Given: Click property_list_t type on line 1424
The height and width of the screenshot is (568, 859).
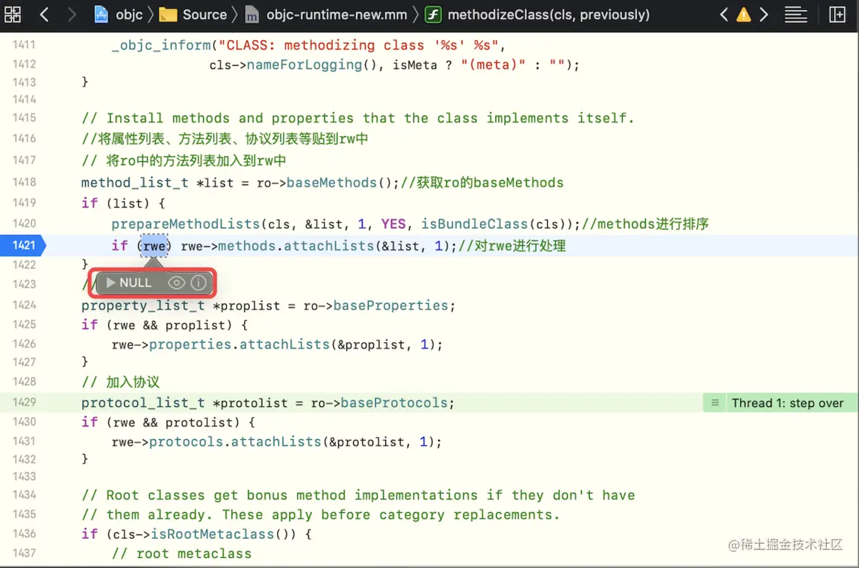Looking at the screenshot, I should click(x=143, y=306).
